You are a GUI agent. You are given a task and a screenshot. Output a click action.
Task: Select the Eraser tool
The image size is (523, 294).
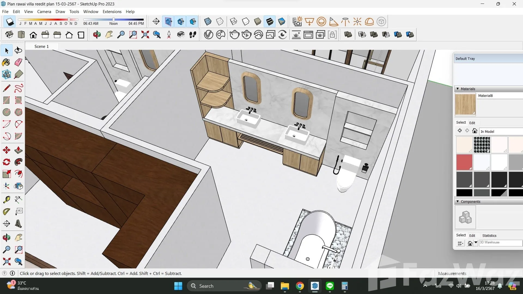pyautogui.click(x=18, y=62)
